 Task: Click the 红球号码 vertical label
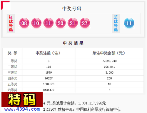tap(11, 23)
